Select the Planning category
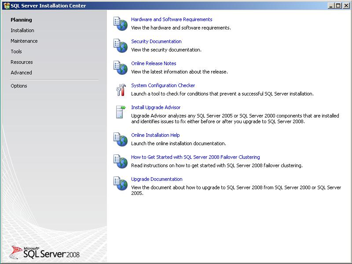This screenshot has height=264, width=352. 21,20
